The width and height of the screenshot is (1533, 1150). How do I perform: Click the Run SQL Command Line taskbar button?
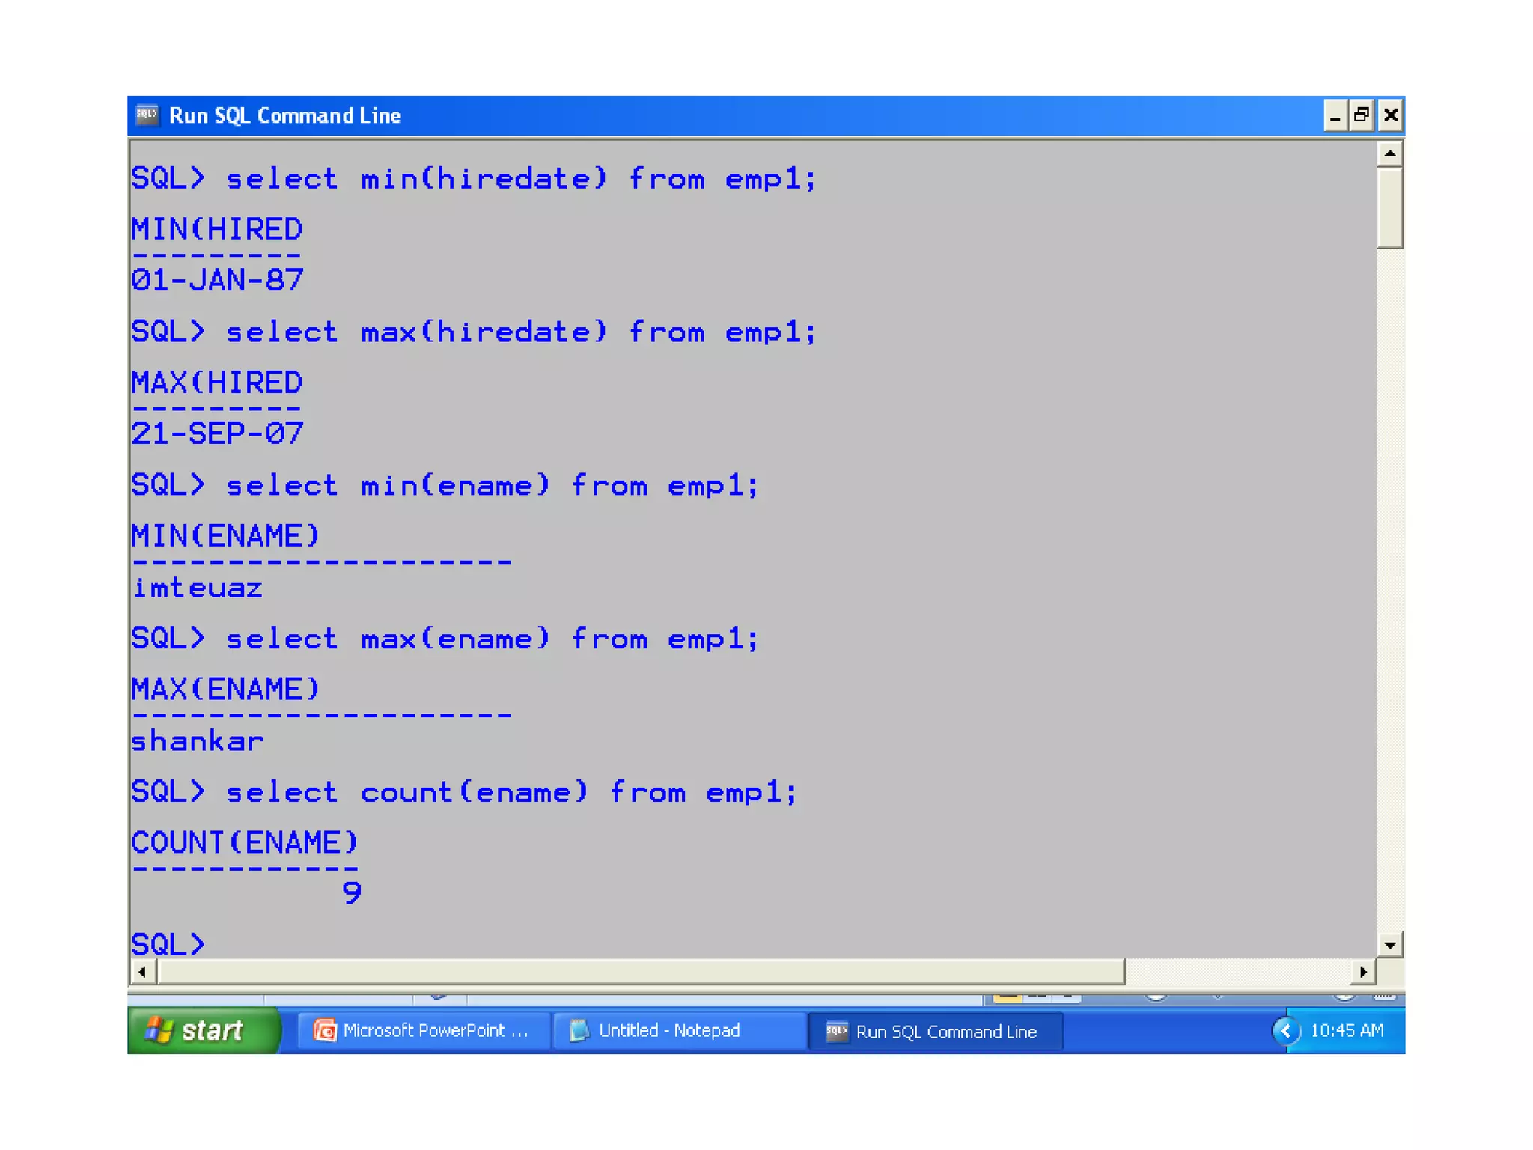935,1032
